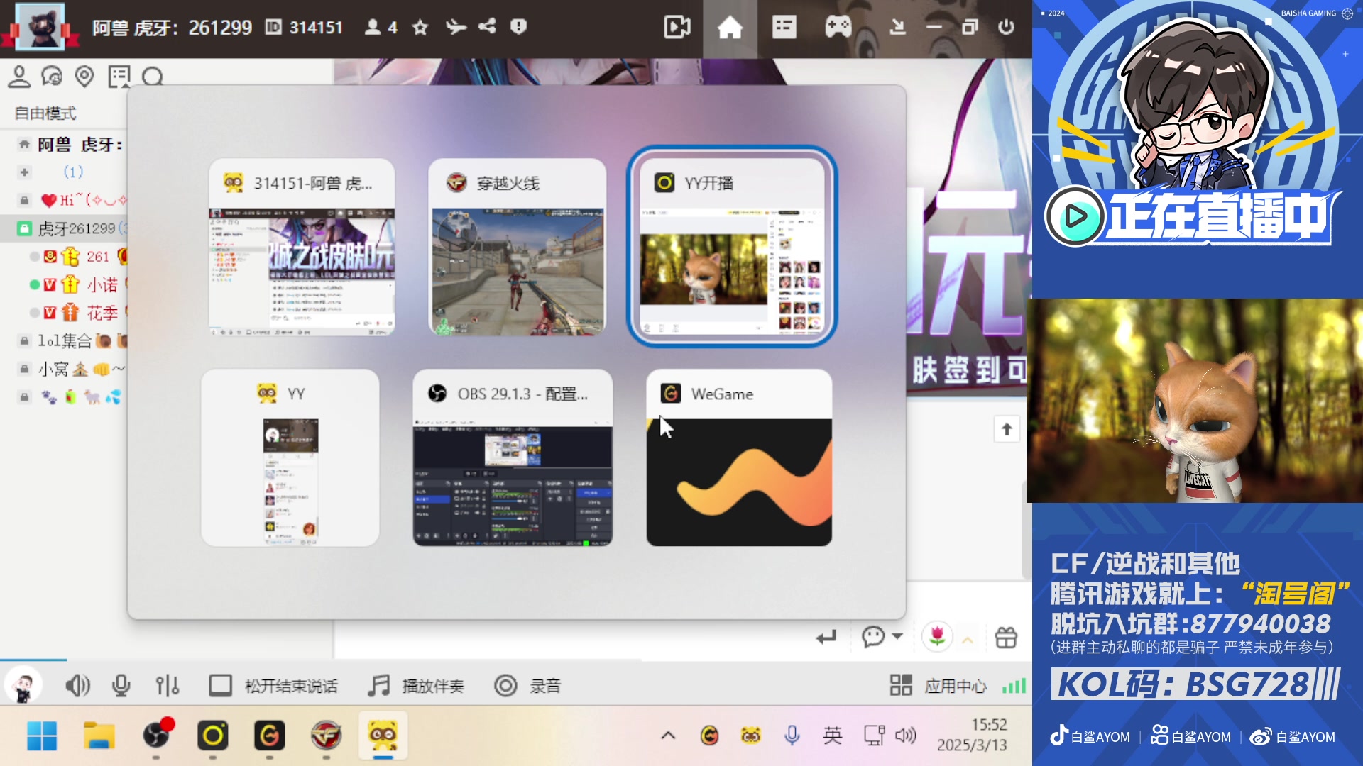The height and width of the screenshot is (766, 1363).
Task: Select user 小诺 in channel list
Action: [x=102, y=284]
